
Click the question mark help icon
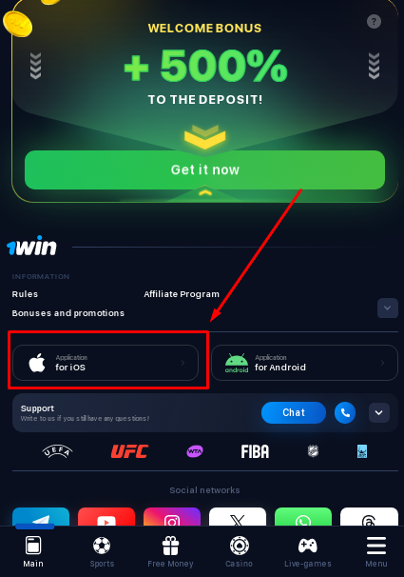point(374,21)
